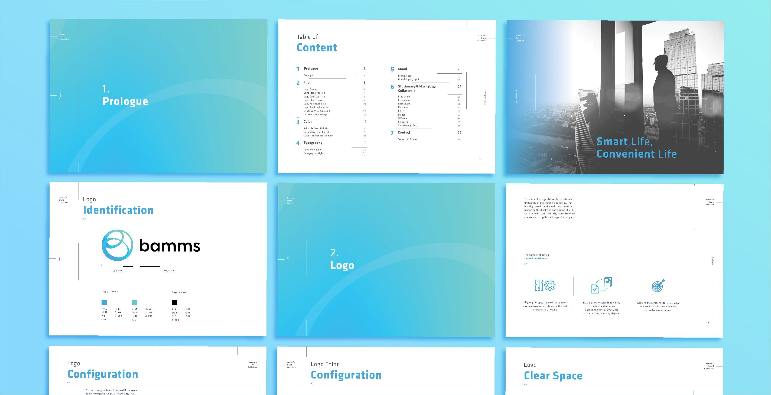
Task: Click 'Incorrect Logo Usage' contents entry
Action: tap(315, 115)
